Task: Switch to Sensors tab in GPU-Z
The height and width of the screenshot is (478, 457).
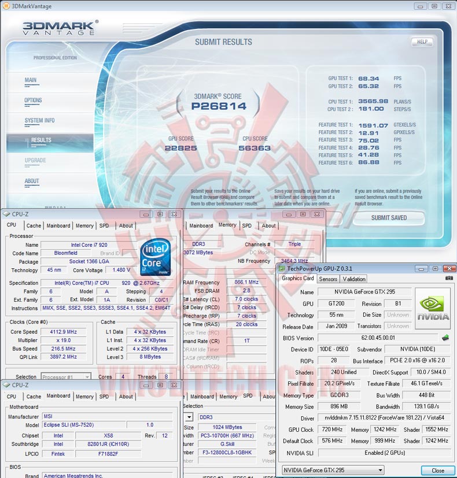Action: 328,279
